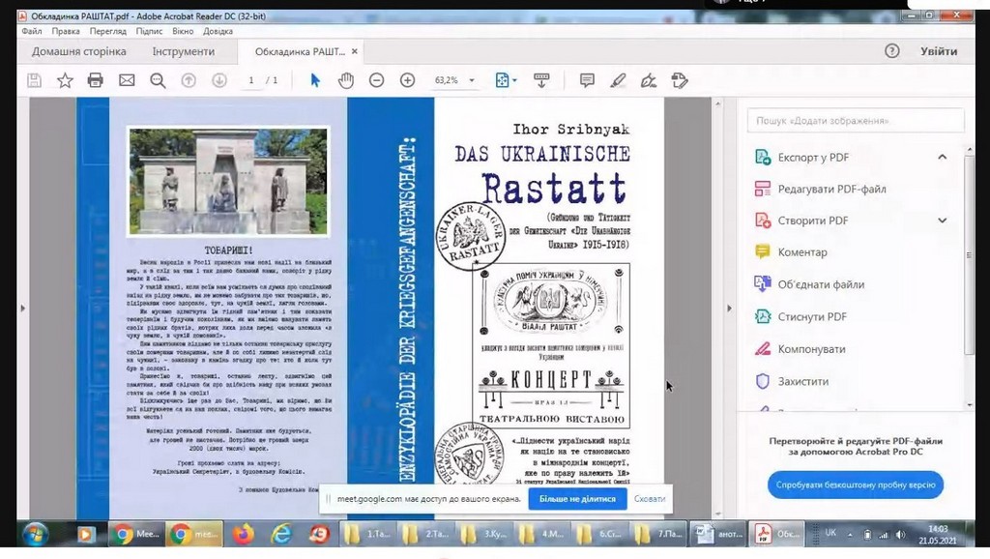990x559 pixels.
Task: Switch to the Інструменти tab
Action: [183, 51]
